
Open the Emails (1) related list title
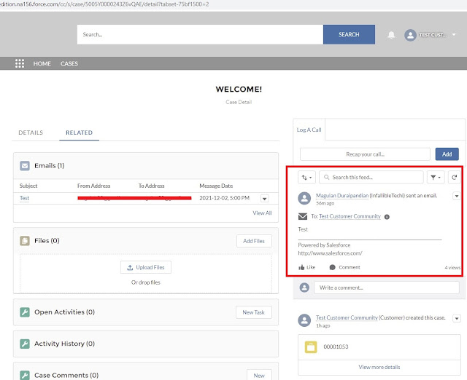[49, 165]
